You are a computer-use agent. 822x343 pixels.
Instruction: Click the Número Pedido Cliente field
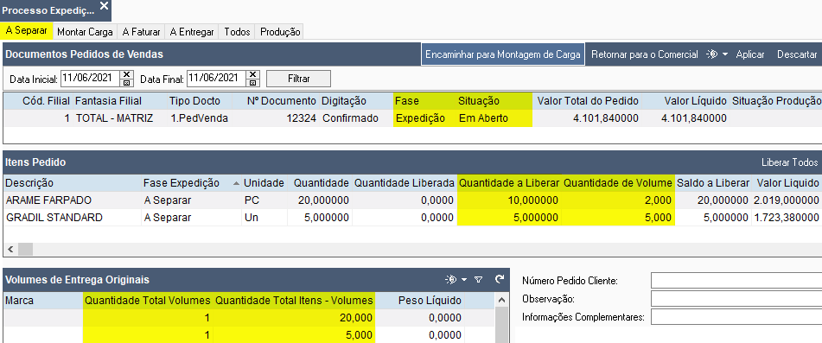[x=736, y=281]
